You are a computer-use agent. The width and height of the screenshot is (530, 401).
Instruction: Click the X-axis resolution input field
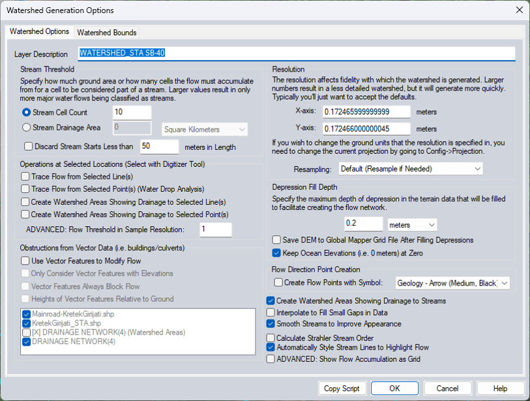tap(365, 112)
